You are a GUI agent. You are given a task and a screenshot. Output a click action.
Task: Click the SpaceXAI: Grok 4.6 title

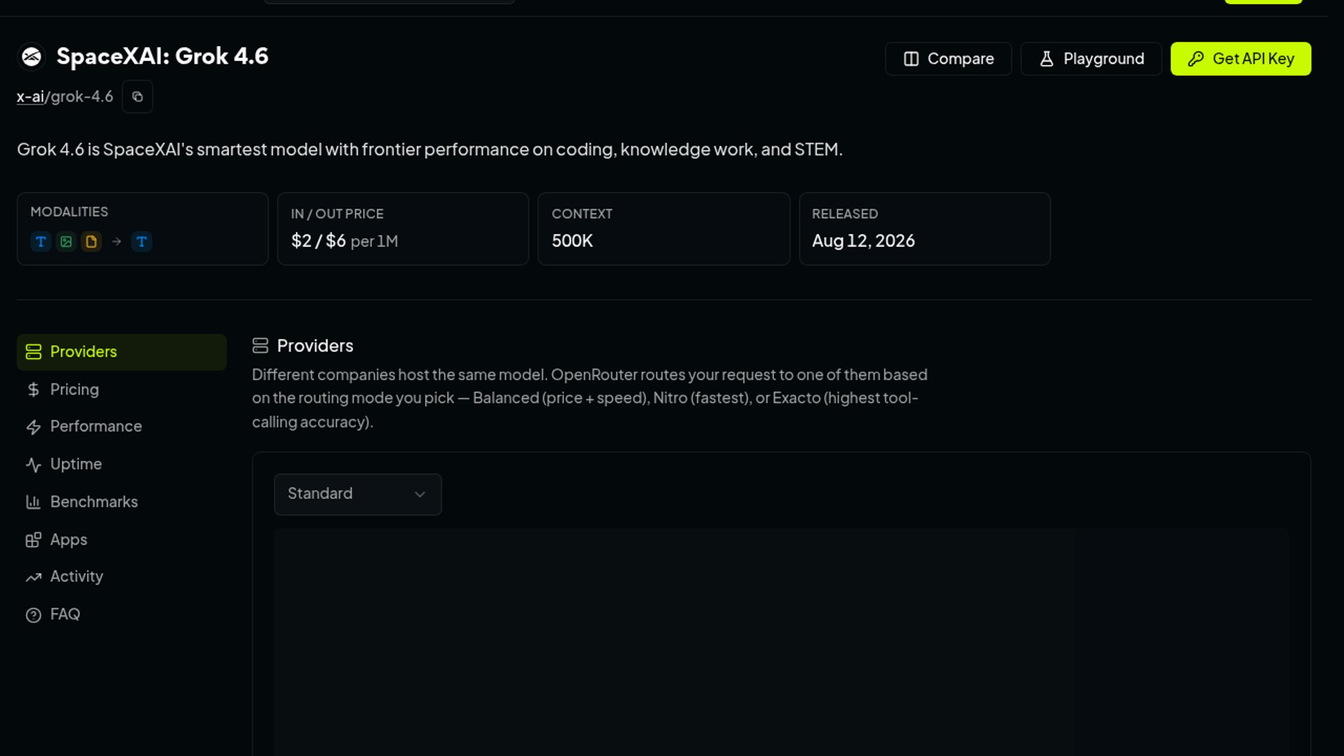162,56
